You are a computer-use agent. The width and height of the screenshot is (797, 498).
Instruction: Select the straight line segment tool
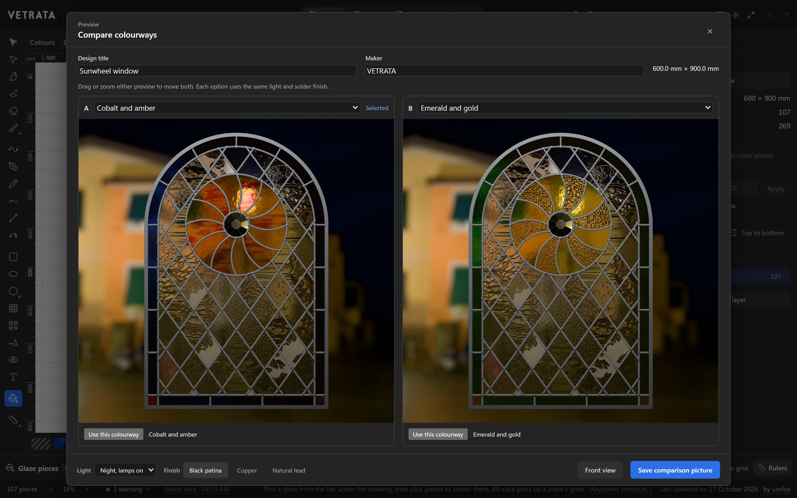13,218
